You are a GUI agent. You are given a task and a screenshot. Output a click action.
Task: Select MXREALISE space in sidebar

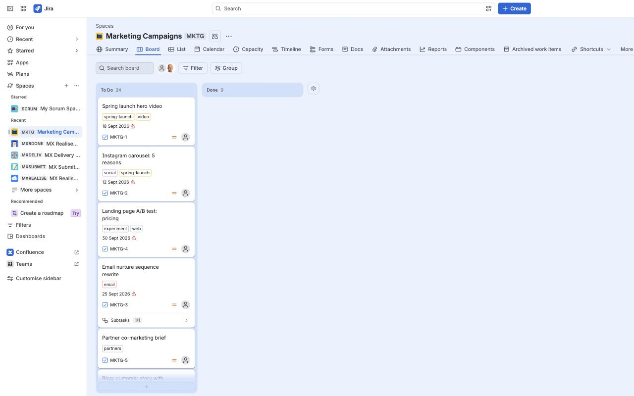click(46, 178)
